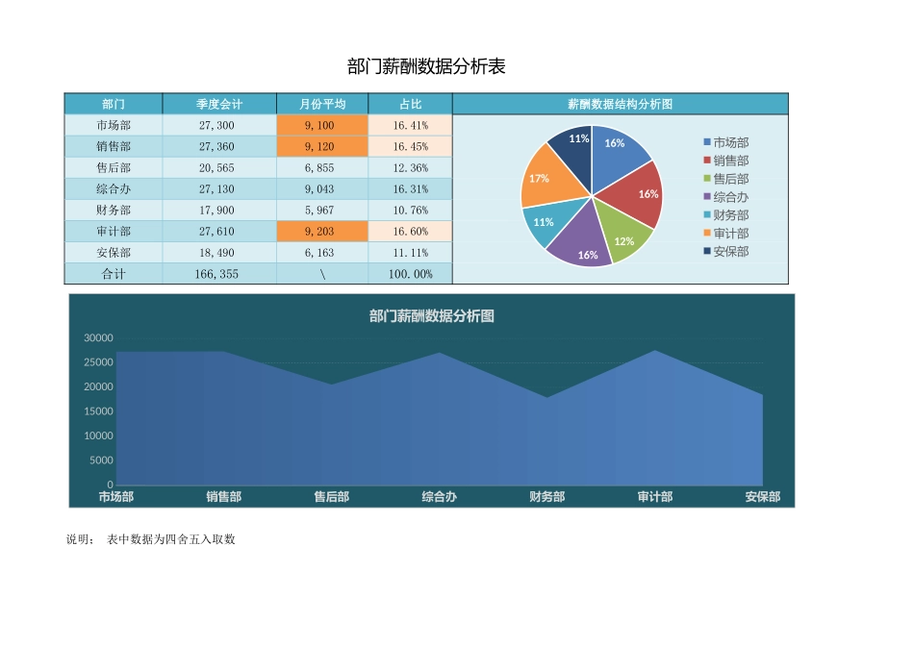The image size is (914, 646).
Task: Select the area chart title 部门薪酬数据分析图
Action: [431, 316]
